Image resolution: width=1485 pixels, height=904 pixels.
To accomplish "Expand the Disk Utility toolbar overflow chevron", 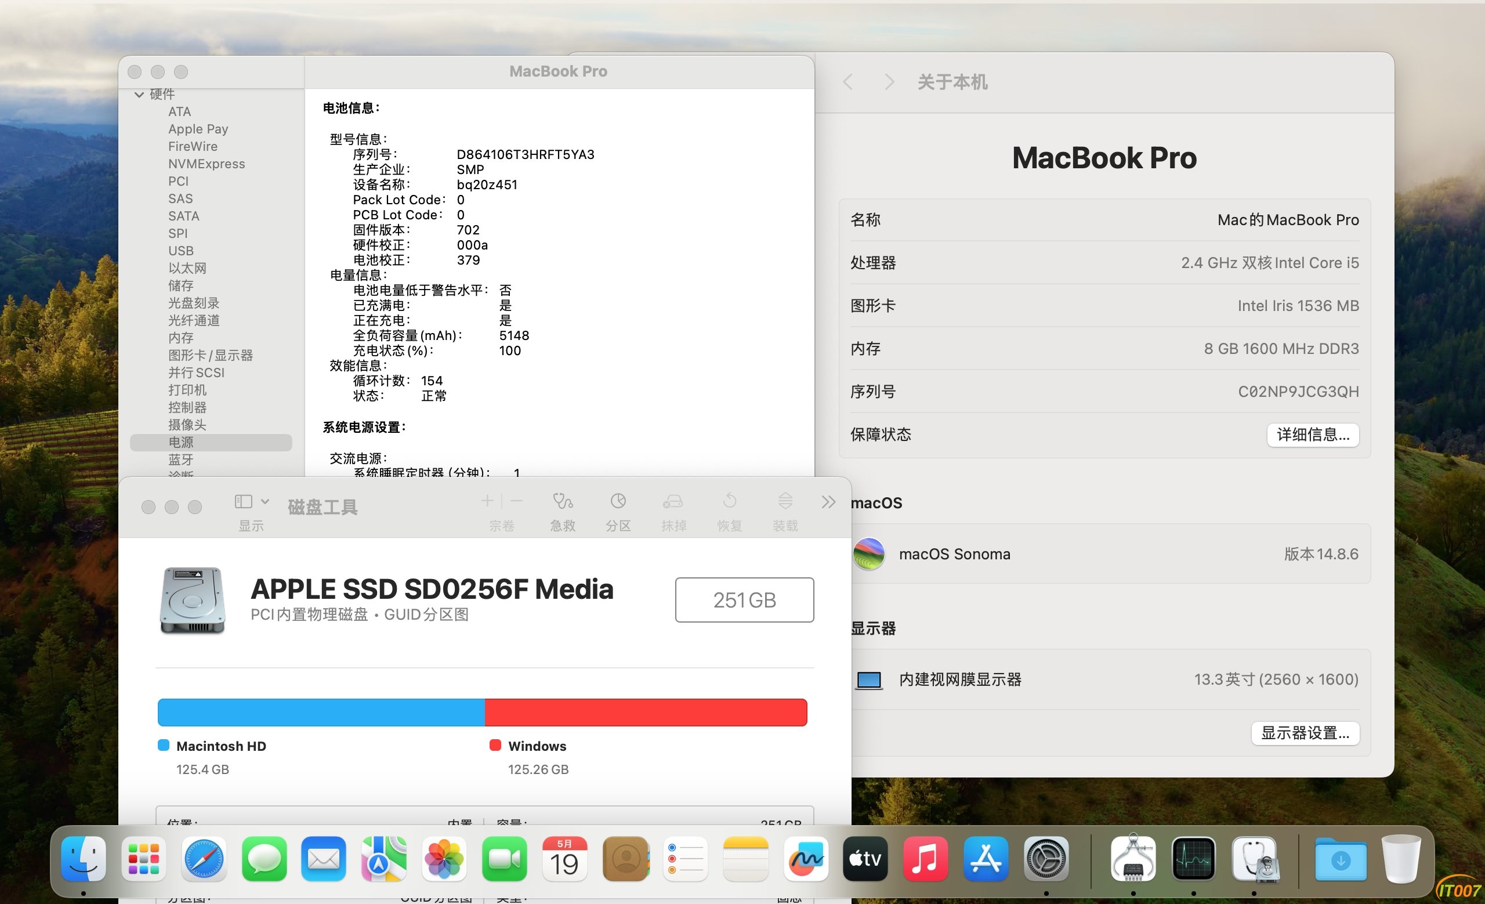I will point(829,502).
